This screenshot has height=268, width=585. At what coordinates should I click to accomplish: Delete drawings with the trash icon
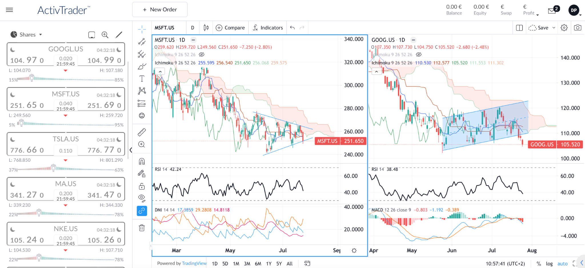point(142,228)
